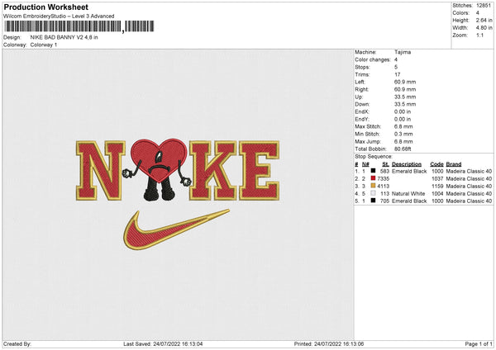Image resolution: width=496 pixels, height=350 pixels.
Task: Select the 'Colorway 1' value
Action: 44,45
